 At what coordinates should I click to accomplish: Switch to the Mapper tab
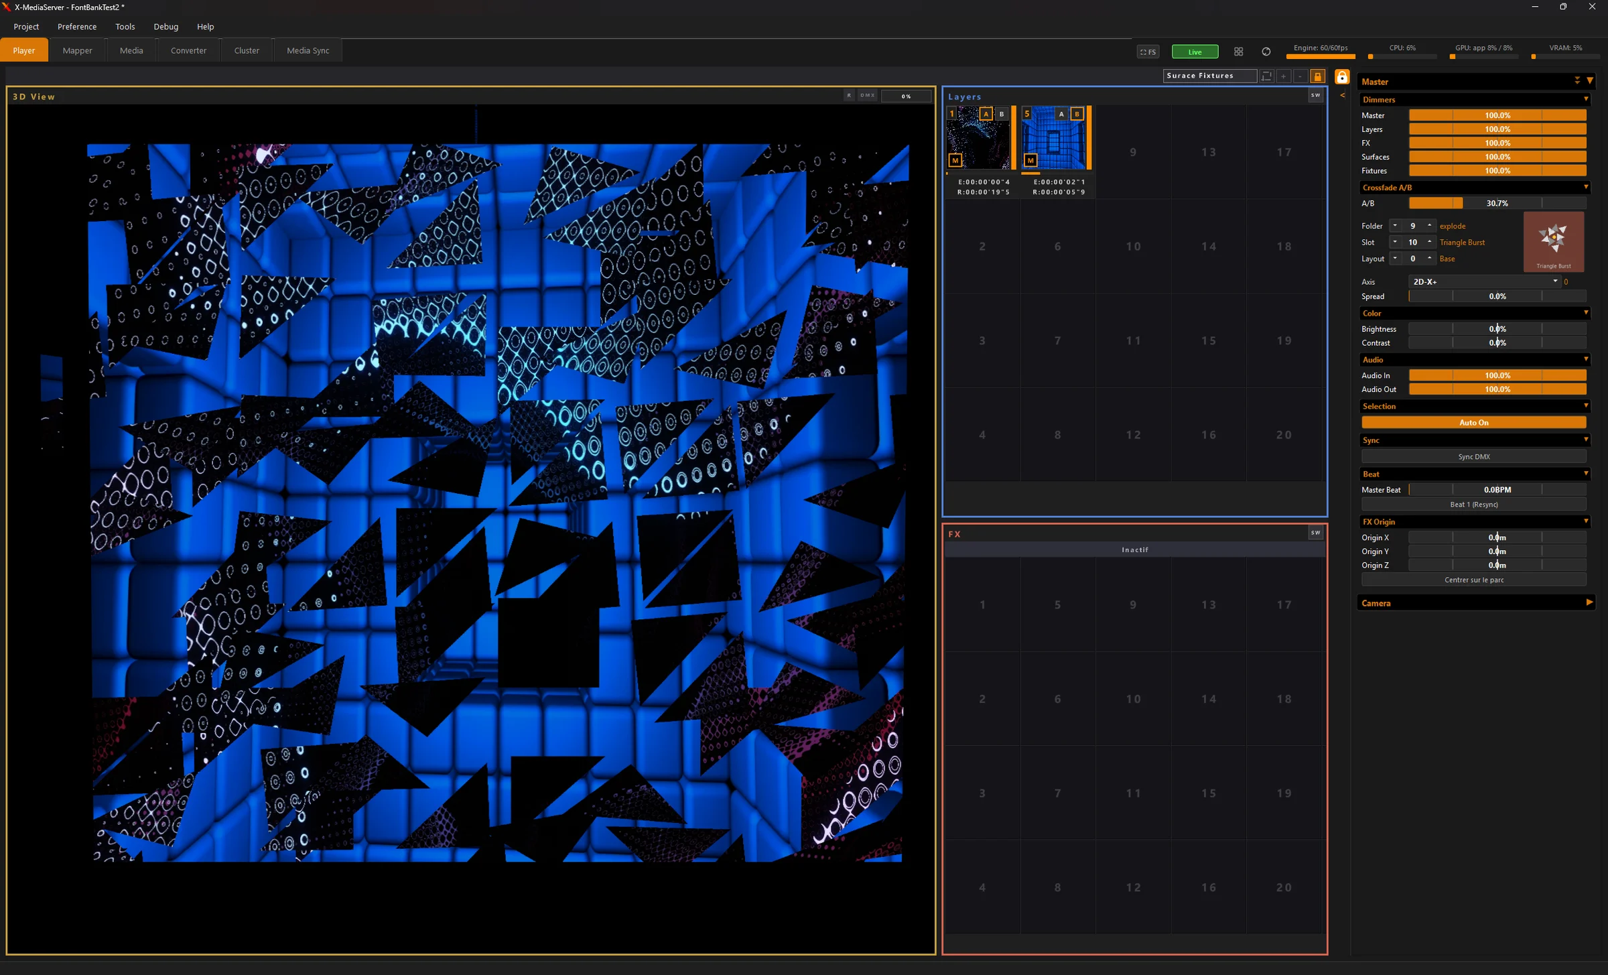[77, 50]
